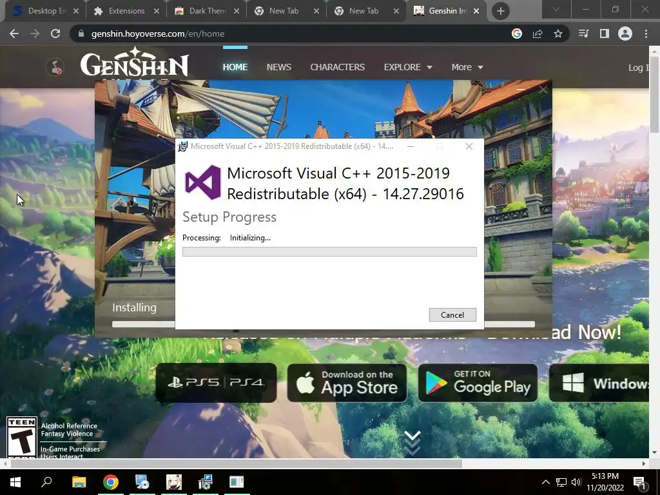Click the Genshin Impact logo
Image resolution: width=660 pixels, height=495 pixels.
coord(134,63)
